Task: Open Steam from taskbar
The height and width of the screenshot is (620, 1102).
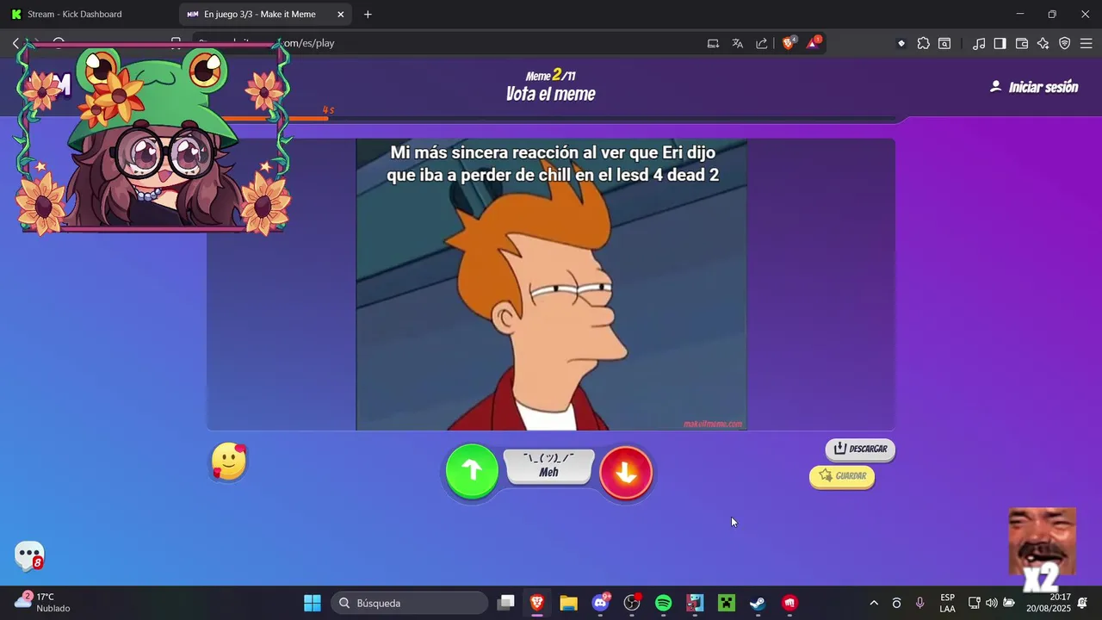Action: click(758, 603)
